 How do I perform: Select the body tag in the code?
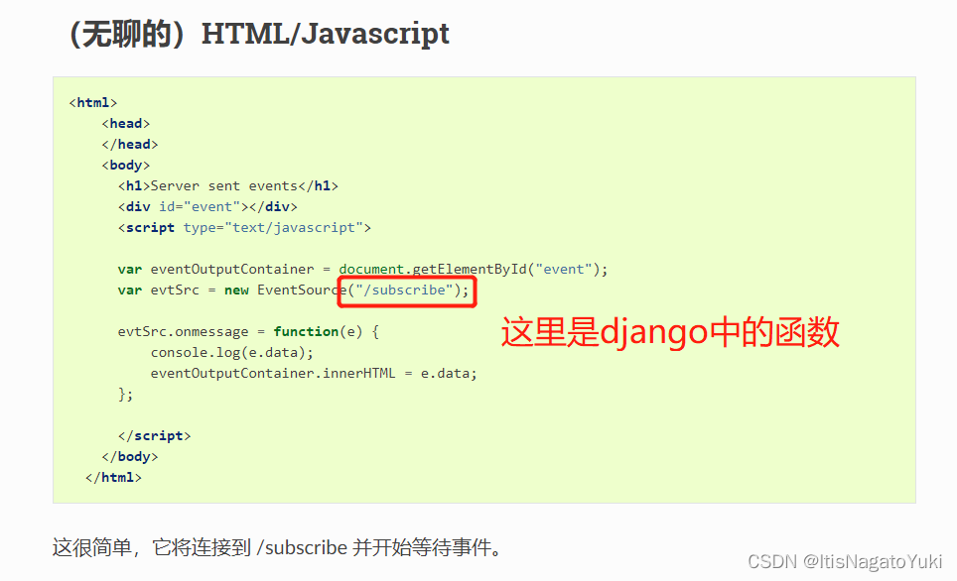pos(125,165)
